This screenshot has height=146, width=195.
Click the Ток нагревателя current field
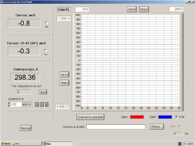point(24,92)
